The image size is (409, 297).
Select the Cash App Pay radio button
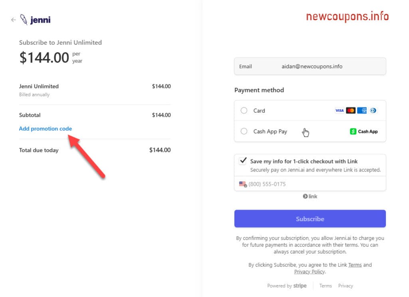click(244, 132)
